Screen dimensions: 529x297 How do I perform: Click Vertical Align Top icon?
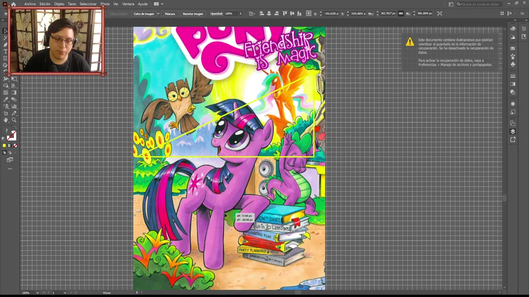(x=285, y=13)
